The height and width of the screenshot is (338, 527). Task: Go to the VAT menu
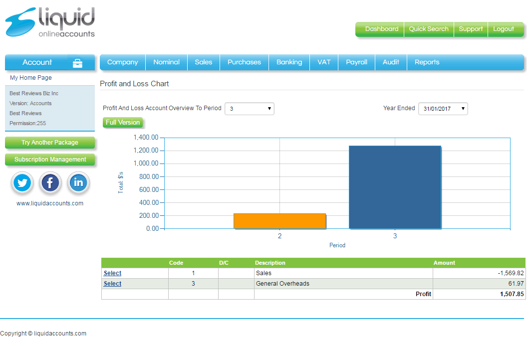click(323, 62)
